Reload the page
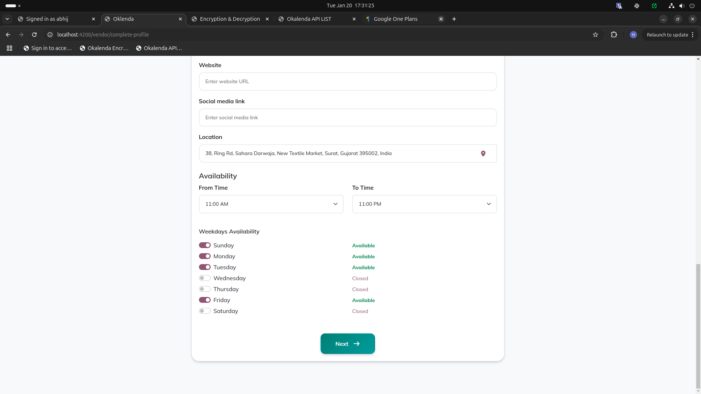 [34, 35]
